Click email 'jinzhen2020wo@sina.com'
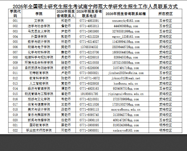The height and width of the screenshot is (151, 187). pos(126,73)
